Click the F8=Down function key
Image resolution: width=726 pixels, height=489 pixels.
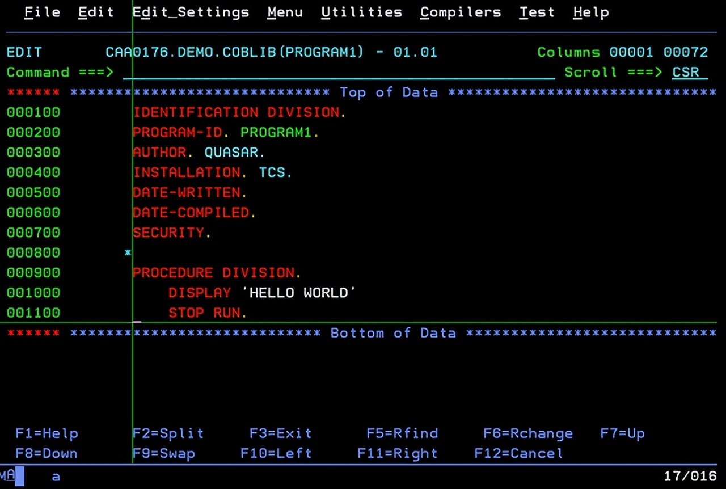[x=47, y=453]
